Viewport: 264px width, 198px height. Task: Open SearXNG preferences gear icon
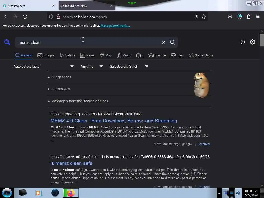253,42
